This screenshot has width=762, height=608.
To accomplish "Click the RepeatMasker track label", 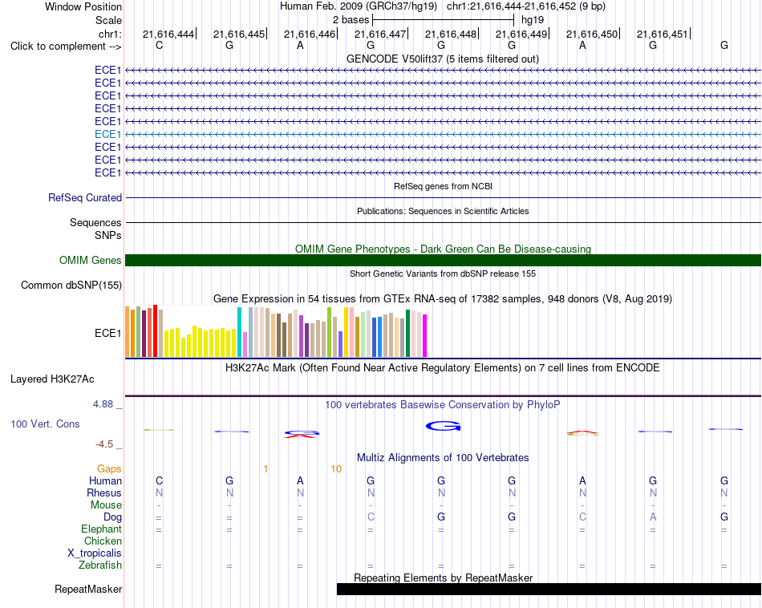I will coord(88,589).
